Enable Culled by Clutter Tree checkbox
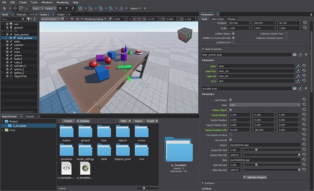 tap(286, 33)
